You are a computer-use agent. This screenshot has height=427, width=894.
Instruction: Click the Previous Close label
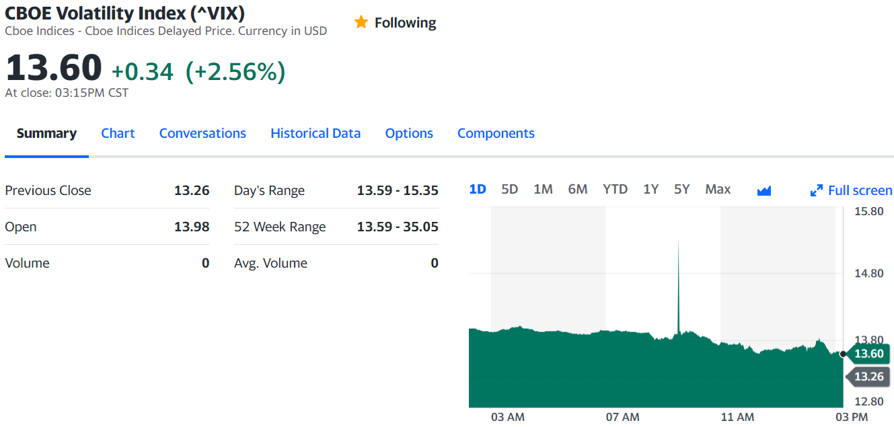pyautogui.click(x=48, y=190)
